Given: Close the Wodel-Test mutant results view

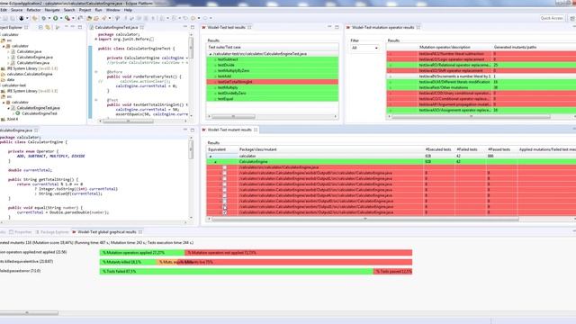Looking at the screenshot, I should coord(256,130).
